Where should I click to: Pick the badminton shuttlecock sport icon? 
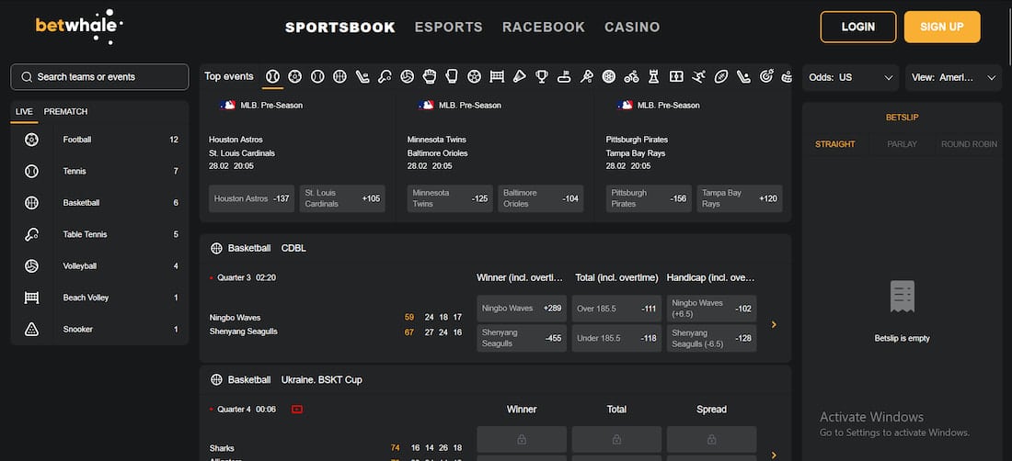pos(519,76)
